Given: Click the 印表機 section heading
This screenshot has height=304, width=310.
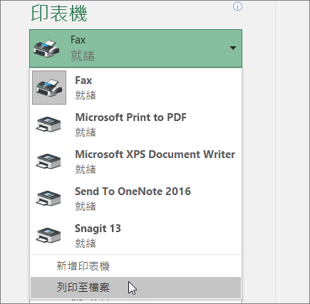Looking at the screenshot, I should coord(59,13).
